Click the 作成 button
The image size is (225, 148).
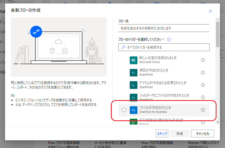tap(180, 134)
